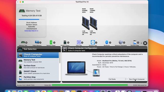Remove Video Memory from the queue
Screen dimensions: 164x92
pos(40,43)
